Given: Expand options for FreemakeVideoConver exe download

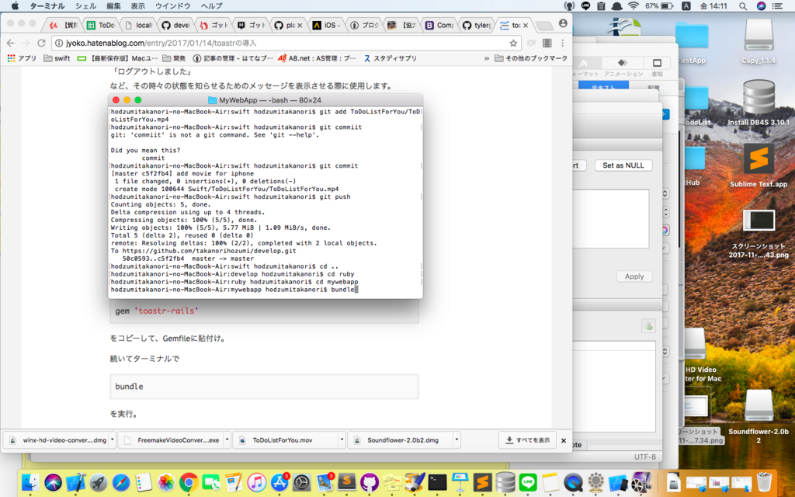Looking at the screenshot, I should pyautogui.click(x=227, y=440).
